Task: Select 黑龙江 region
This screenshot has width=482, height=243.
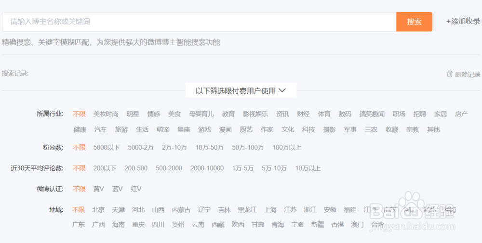Action: 247,210
